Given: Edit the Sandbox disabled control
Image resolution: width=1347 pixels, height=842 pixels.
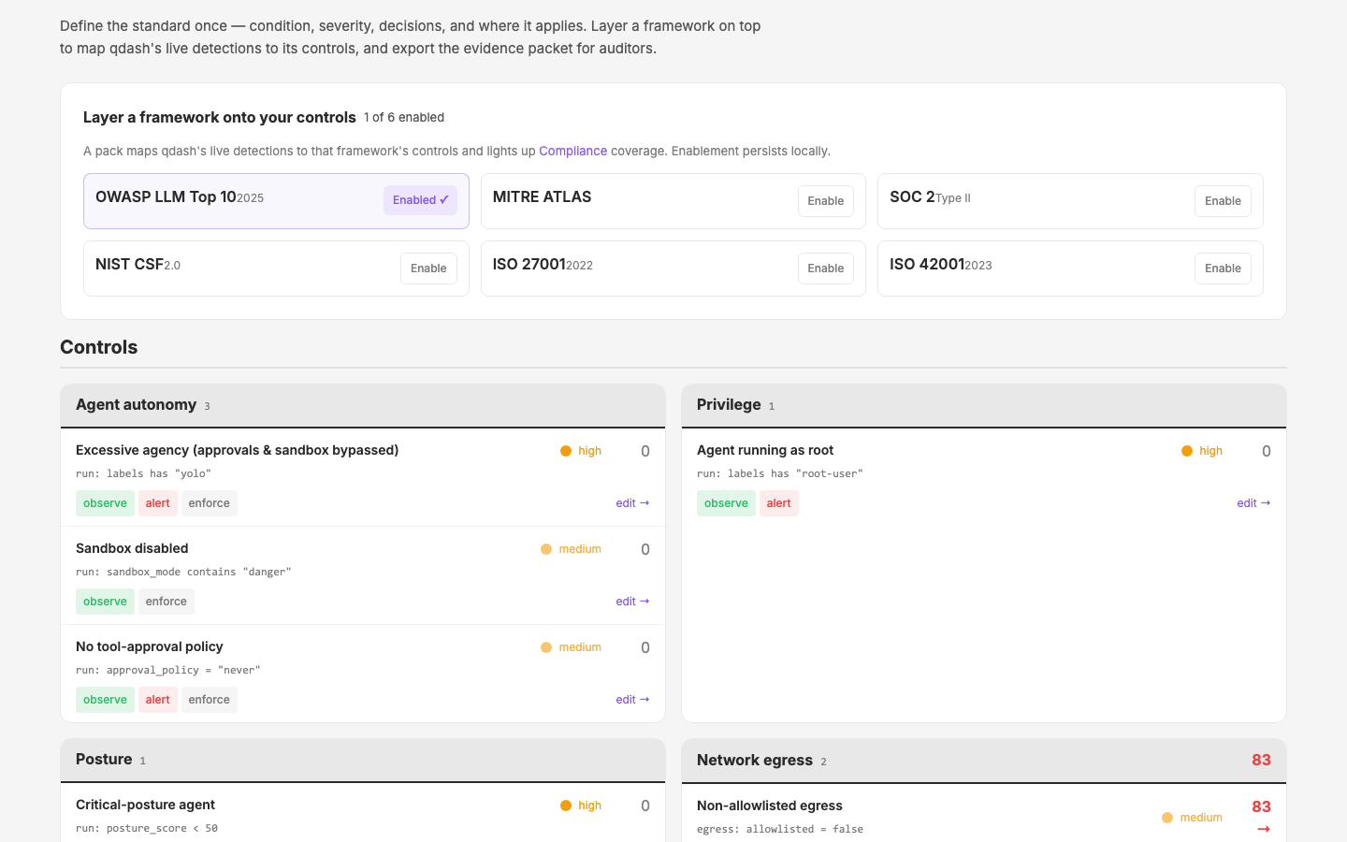Looking at the screenshot, I should [x=632, y=602].
